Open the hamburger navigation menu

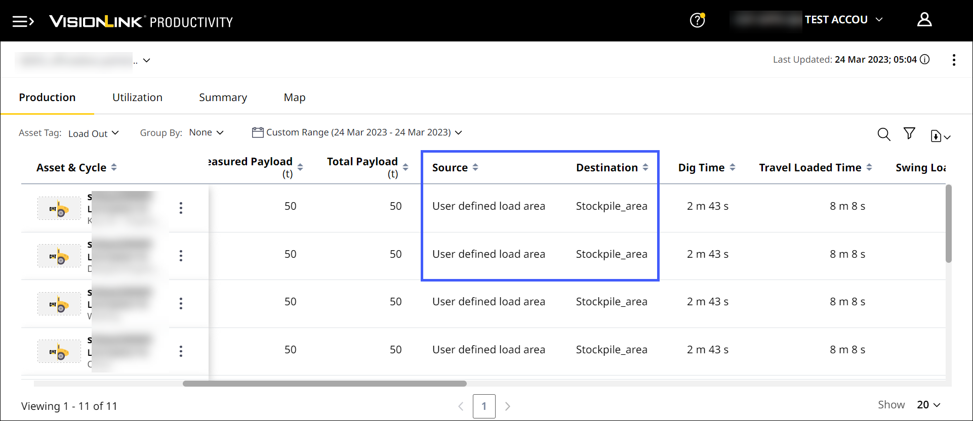pyautogui.click(x=23, y=21)
